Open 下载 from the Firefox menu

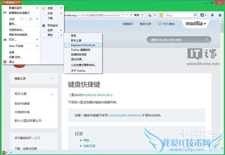click(x=50, y=18)
